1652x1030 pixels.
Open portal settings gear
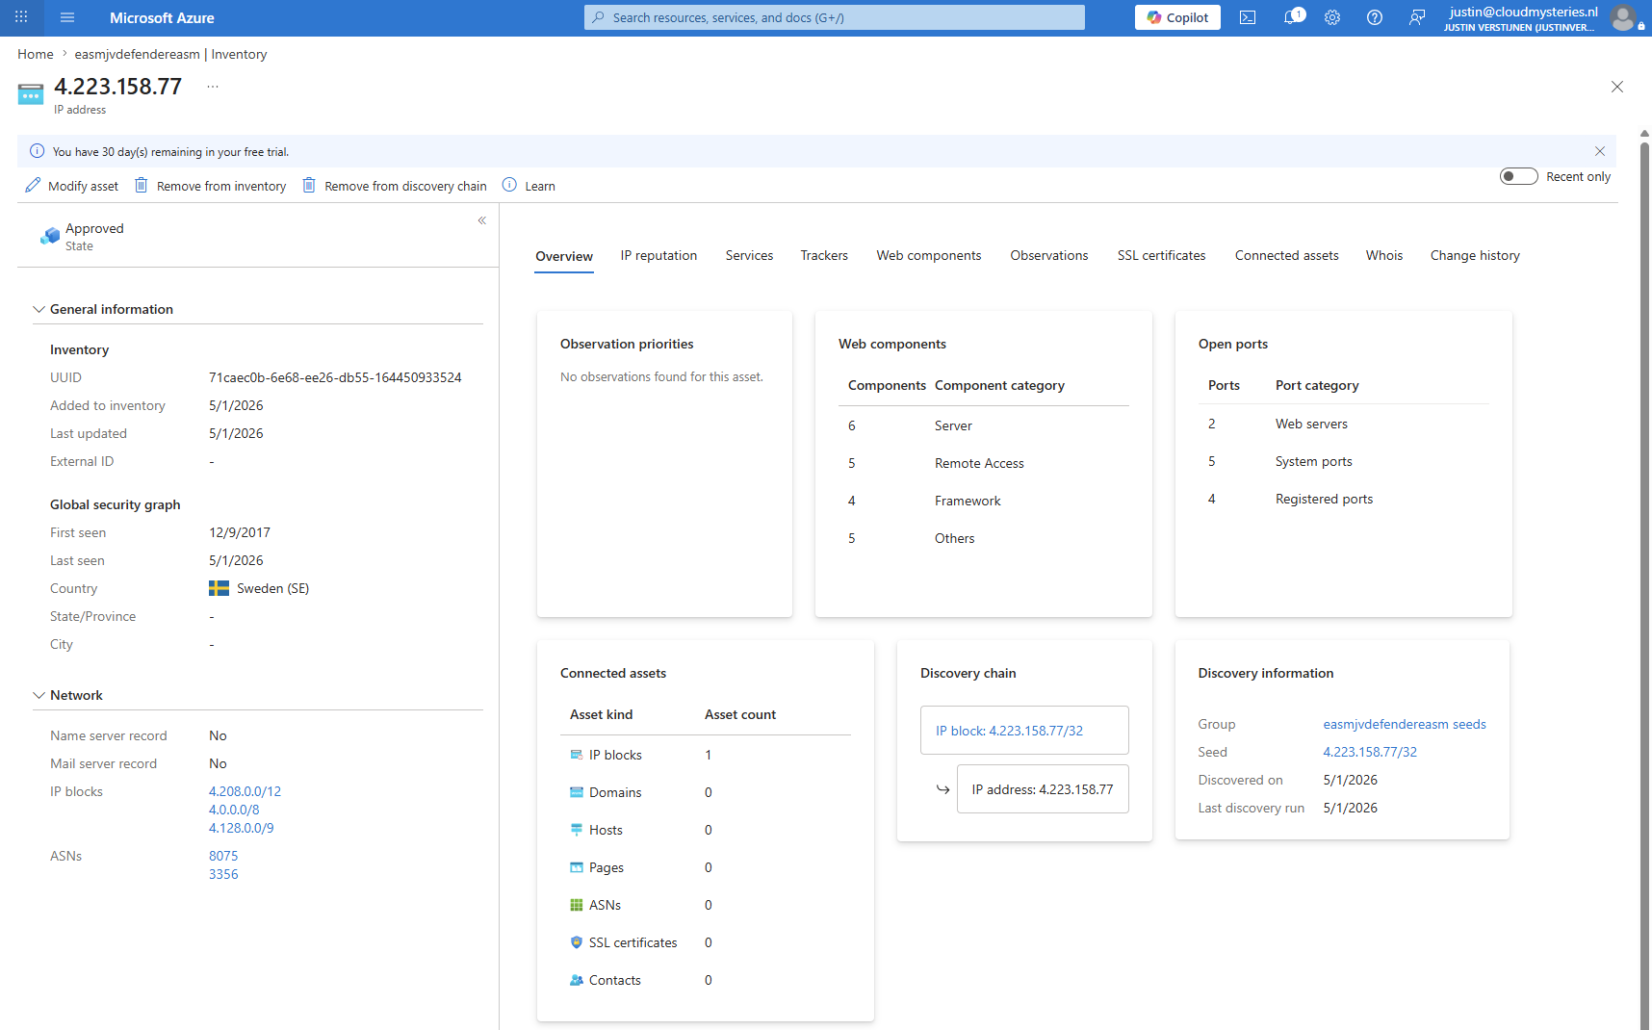point(1332,17)
